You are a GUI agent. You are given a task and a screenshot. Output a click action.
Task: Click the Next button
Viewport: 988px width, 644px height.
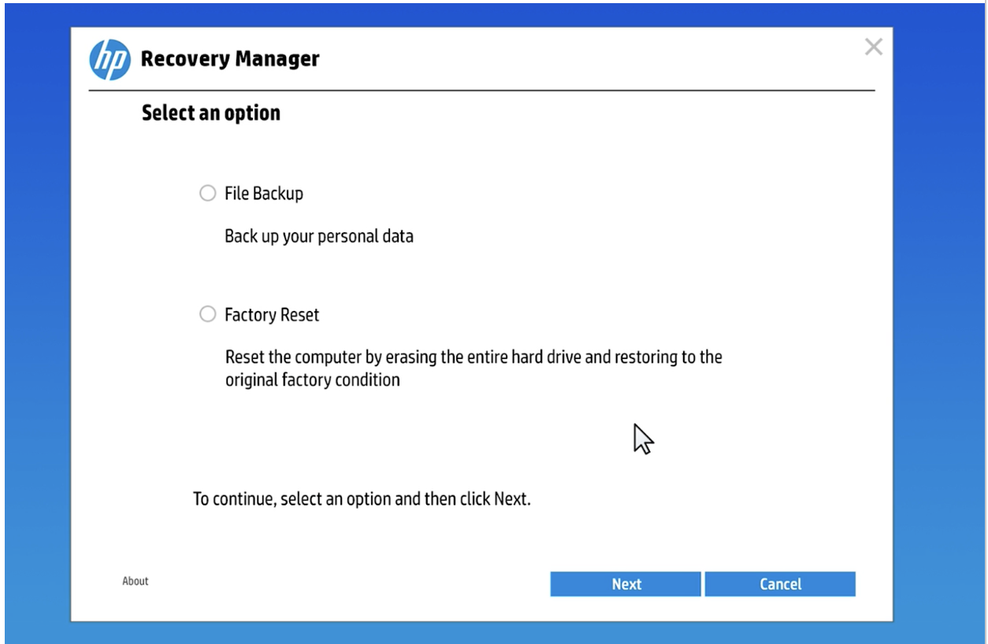pyautogui.click(x=625, y=583)
